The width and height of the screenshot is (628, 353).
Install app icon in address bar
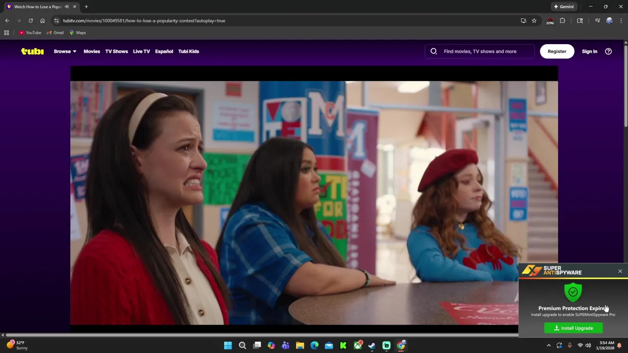coord(523,21)
